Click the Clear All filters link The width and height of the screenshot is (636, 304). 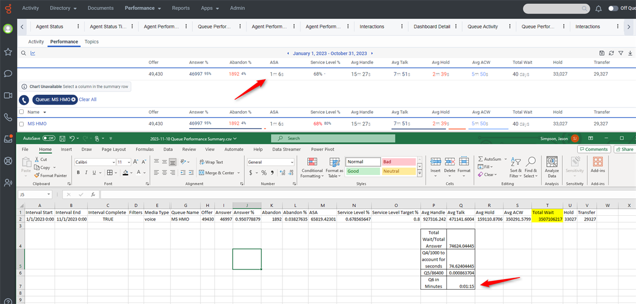pyautogui.click(x=87, y=99)
